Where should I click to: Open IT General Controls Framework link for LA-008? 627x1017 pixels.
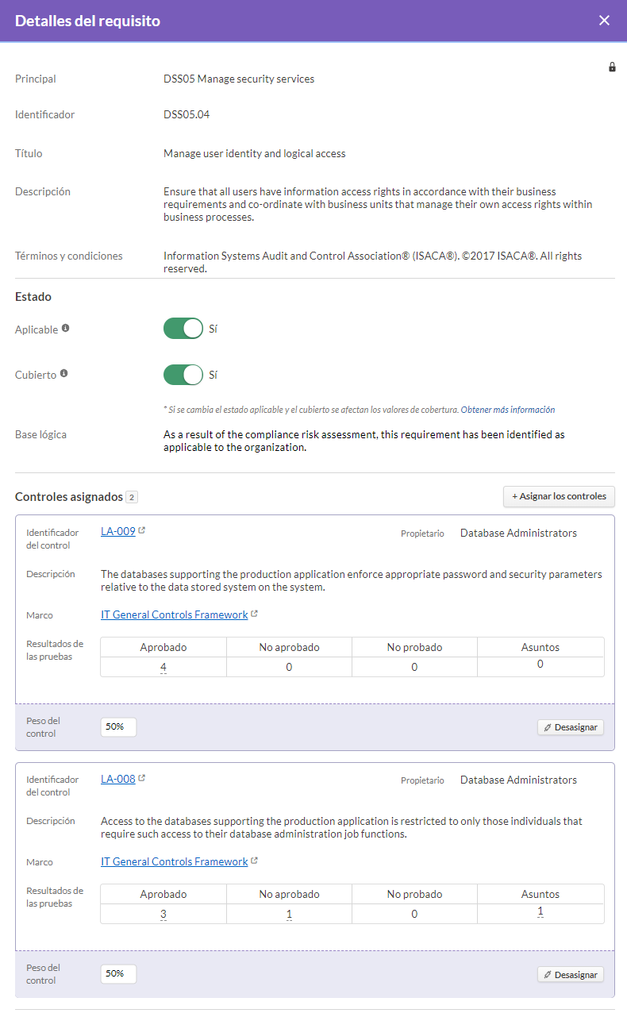174,861
